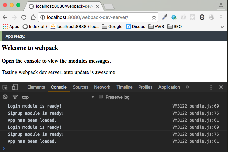This screenshot has height=152, width=228.
Task: Close the DevTools panel
Action: (x=221, y=87)
